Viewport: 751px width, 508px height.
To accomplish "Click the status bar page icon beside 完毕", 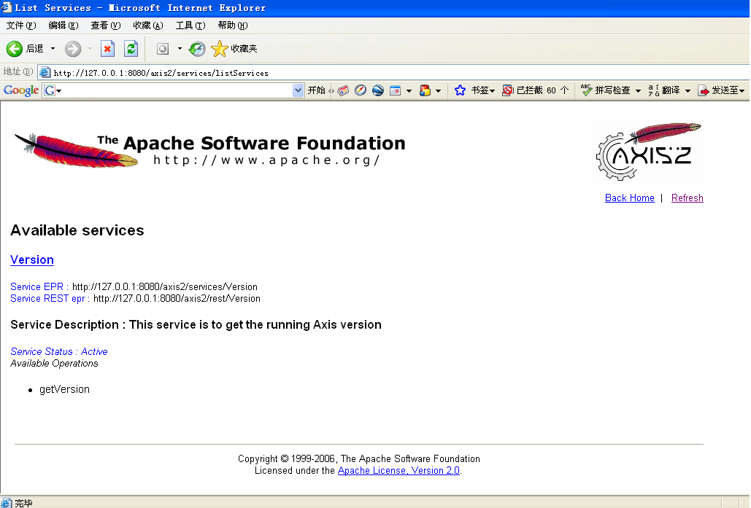I will pyautogui.click(x=7, y=503).
